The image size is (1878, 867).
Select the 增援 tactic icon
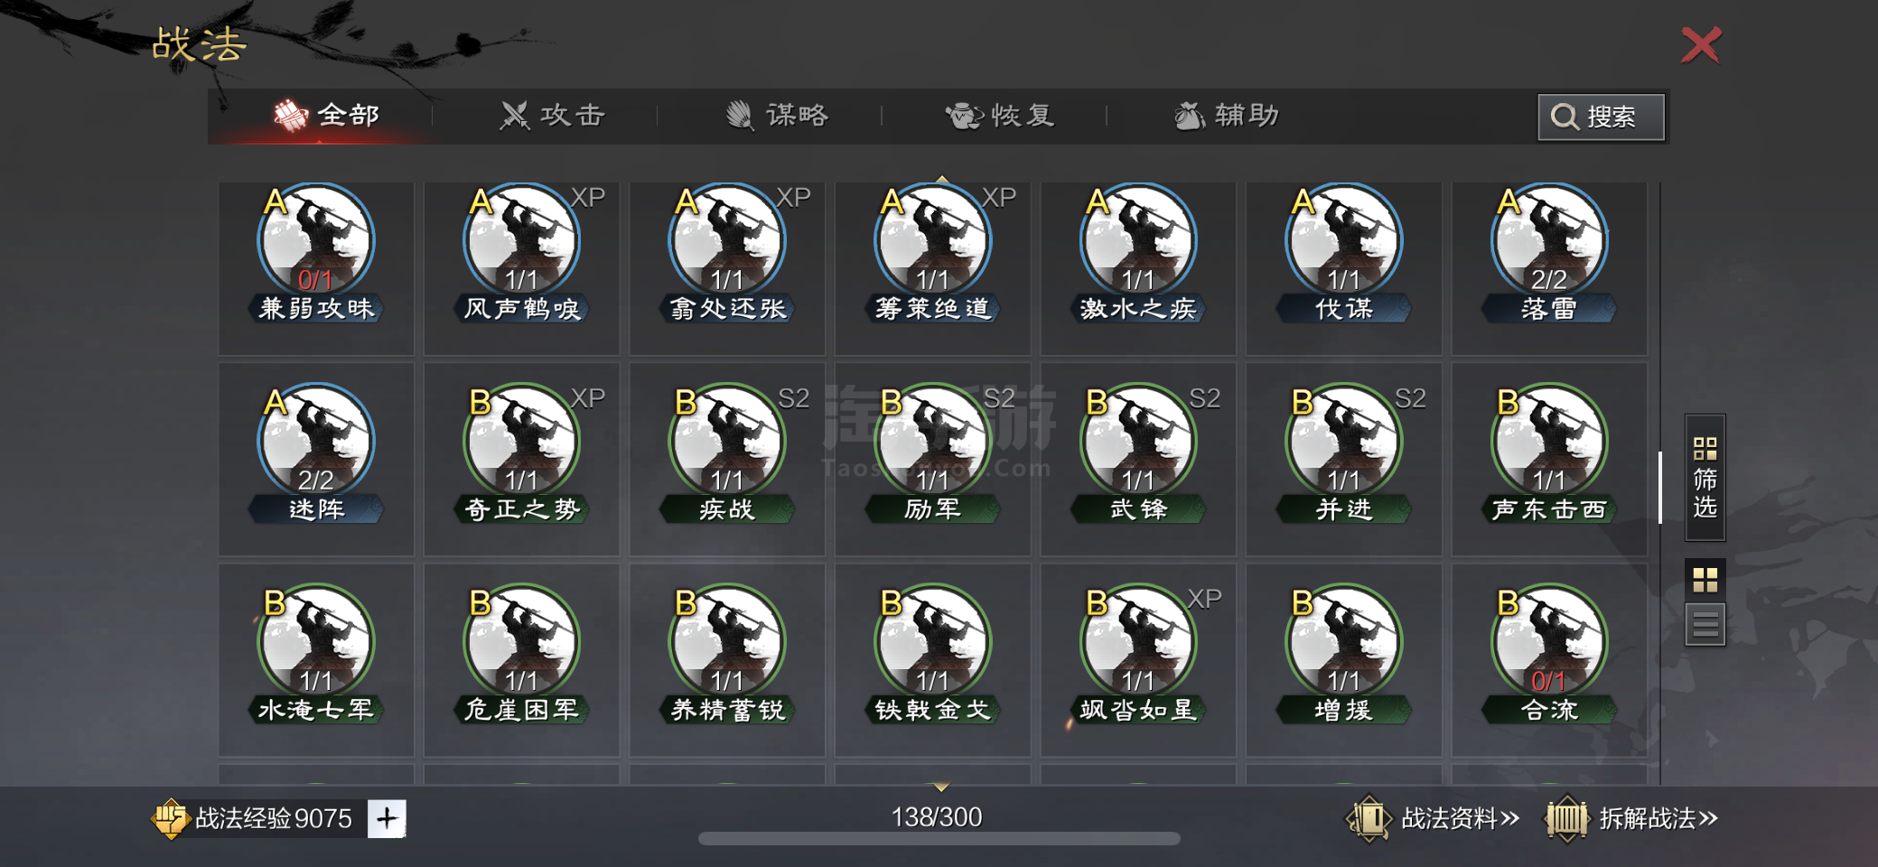pos(1343,643)
